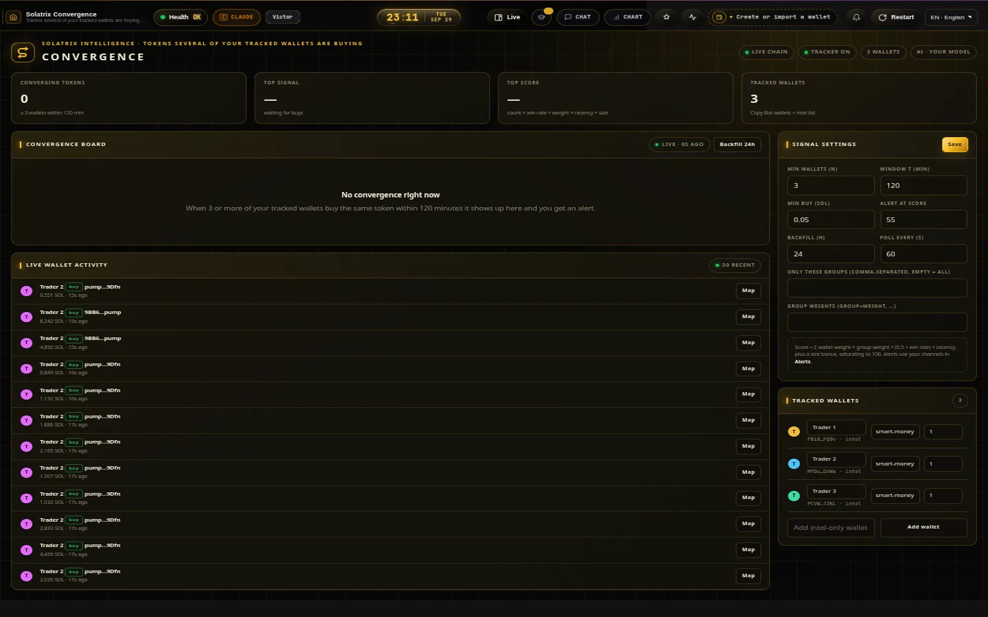The image size is (988, 617).
Task: Open the activity pulse icon
Action: click(693, 17)
